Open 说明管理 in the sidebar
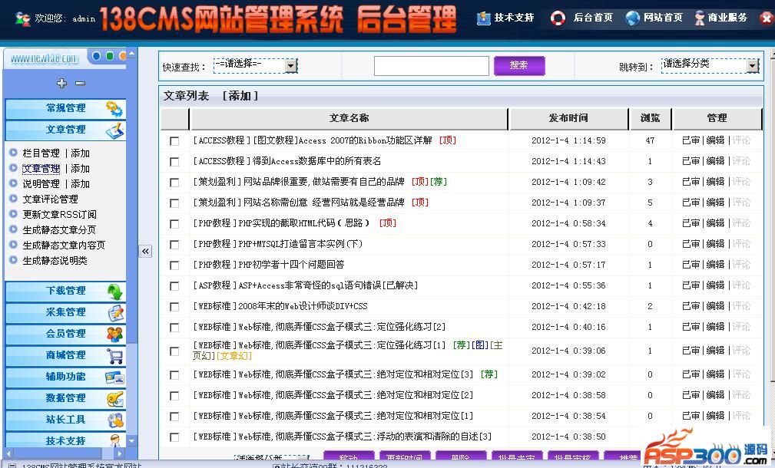775x468 pixels. coord(41,183)
